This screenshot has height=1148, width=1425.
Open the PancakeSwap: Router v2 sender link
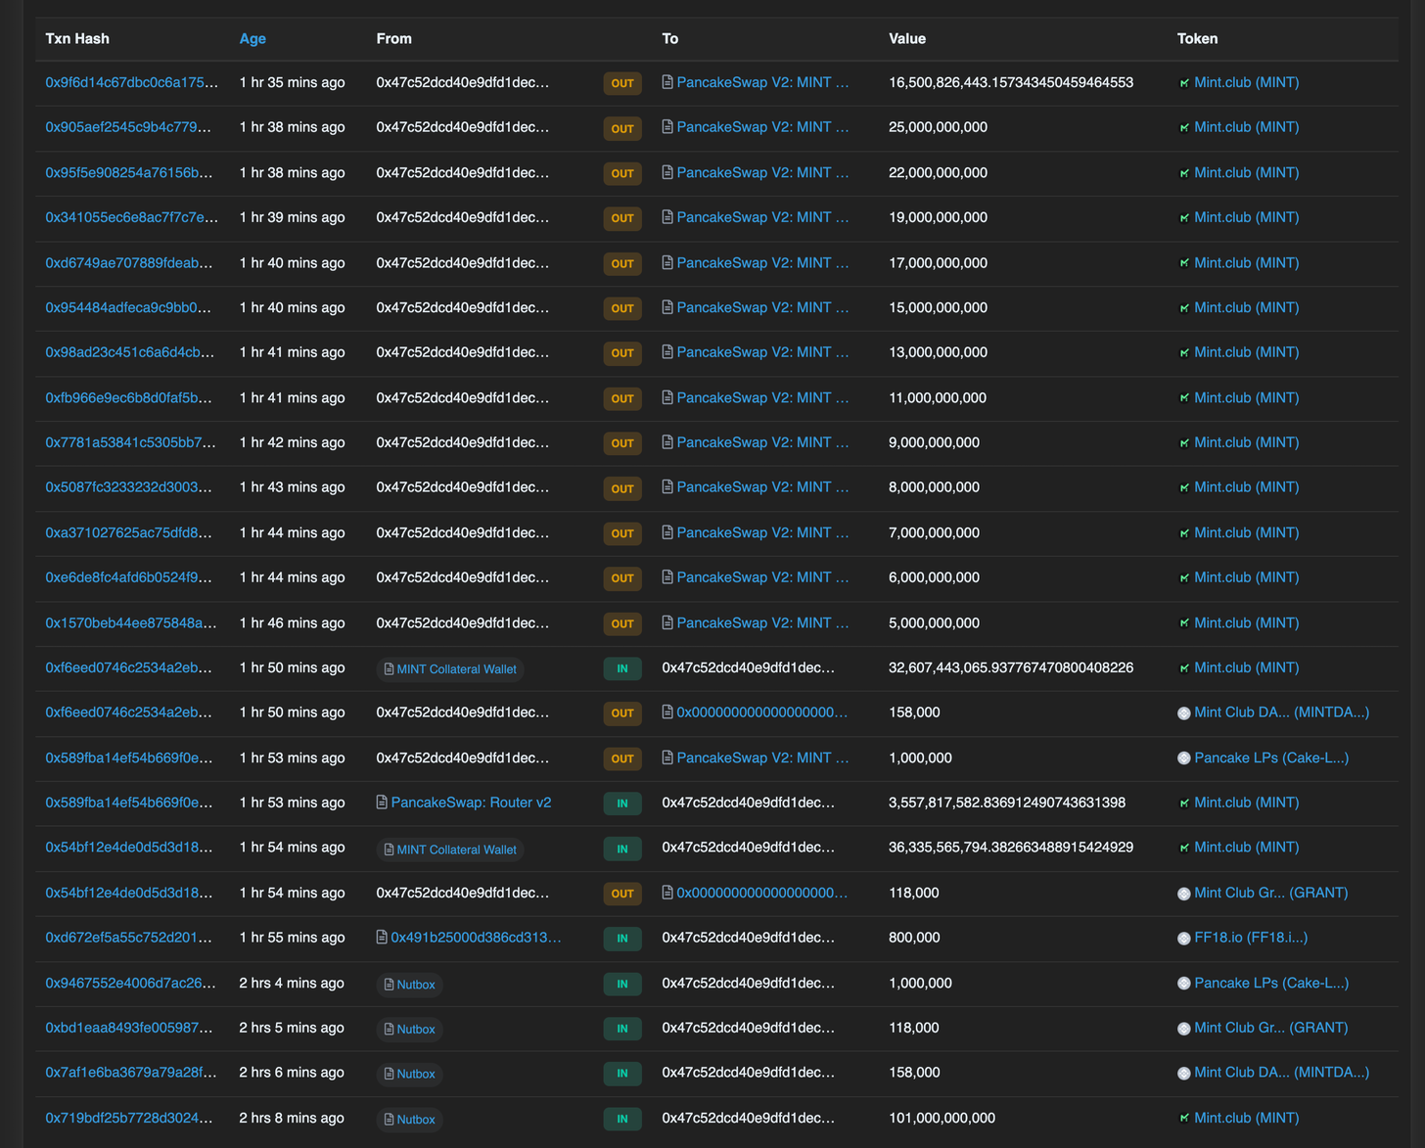(471, 803)
